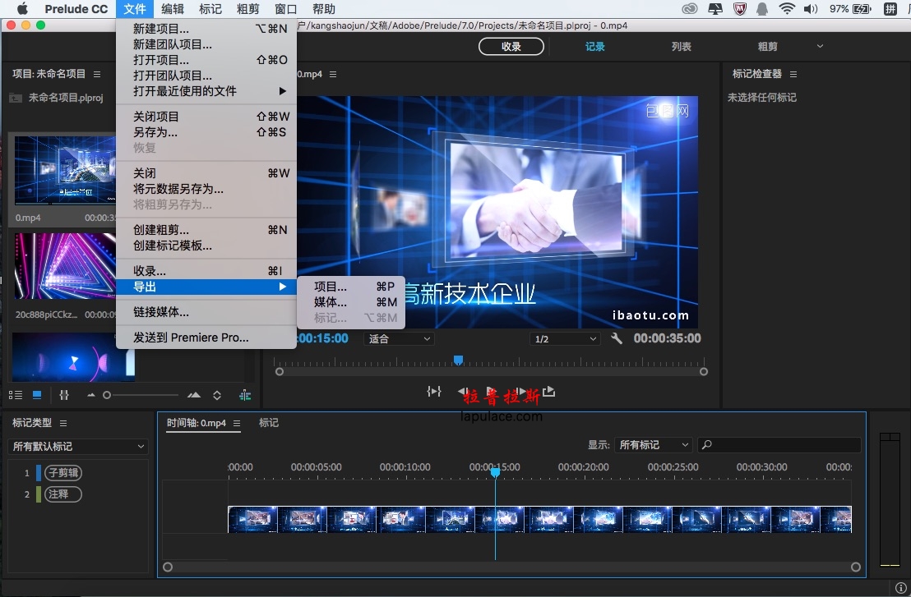Viewport: 911px width, 597px height.
Task: Switch to the 标记 tab beside timeline
Action: coord(268,423)
